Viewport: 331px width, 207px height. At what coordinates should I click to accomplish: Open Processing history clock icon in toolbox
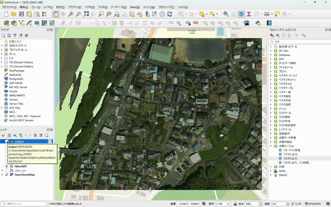(284, 35)
